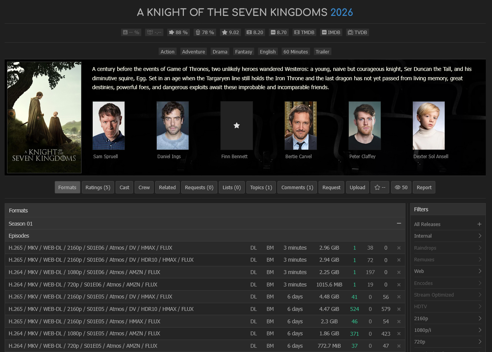Open Peter Claffey's cast photo

(x=365, y=126)
